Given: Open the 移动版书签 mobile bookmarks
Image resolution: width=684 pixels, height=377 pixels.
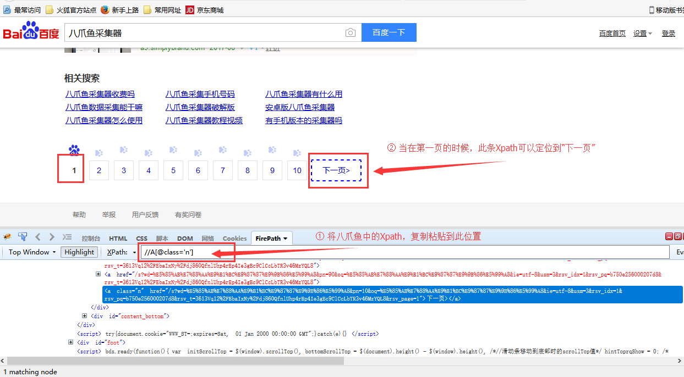Looking at the screenshot, I should pyautogui.click(x=666, y=10).
